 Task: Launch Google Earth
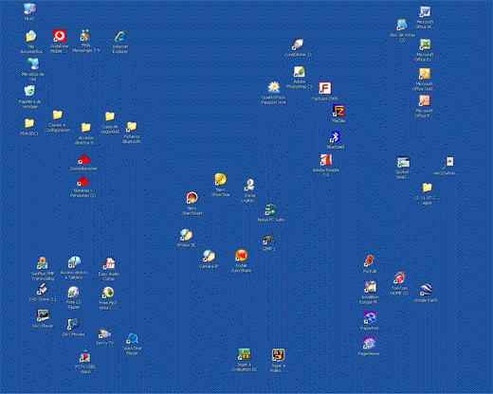[x=426, y=290]
